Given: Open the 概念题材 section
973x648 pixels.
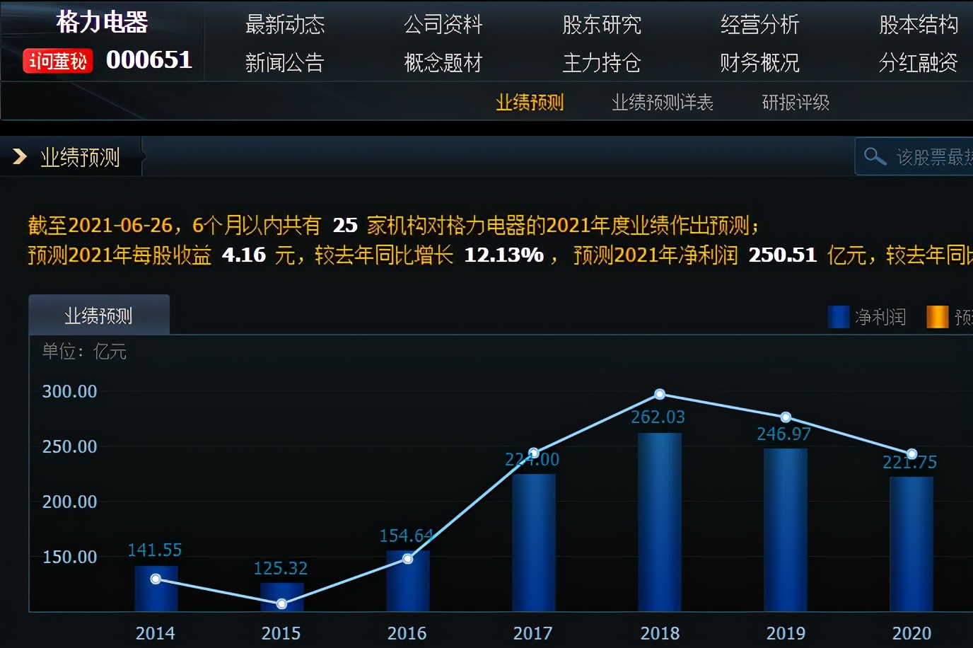Looking at the screenshot, I should (442, 63).
